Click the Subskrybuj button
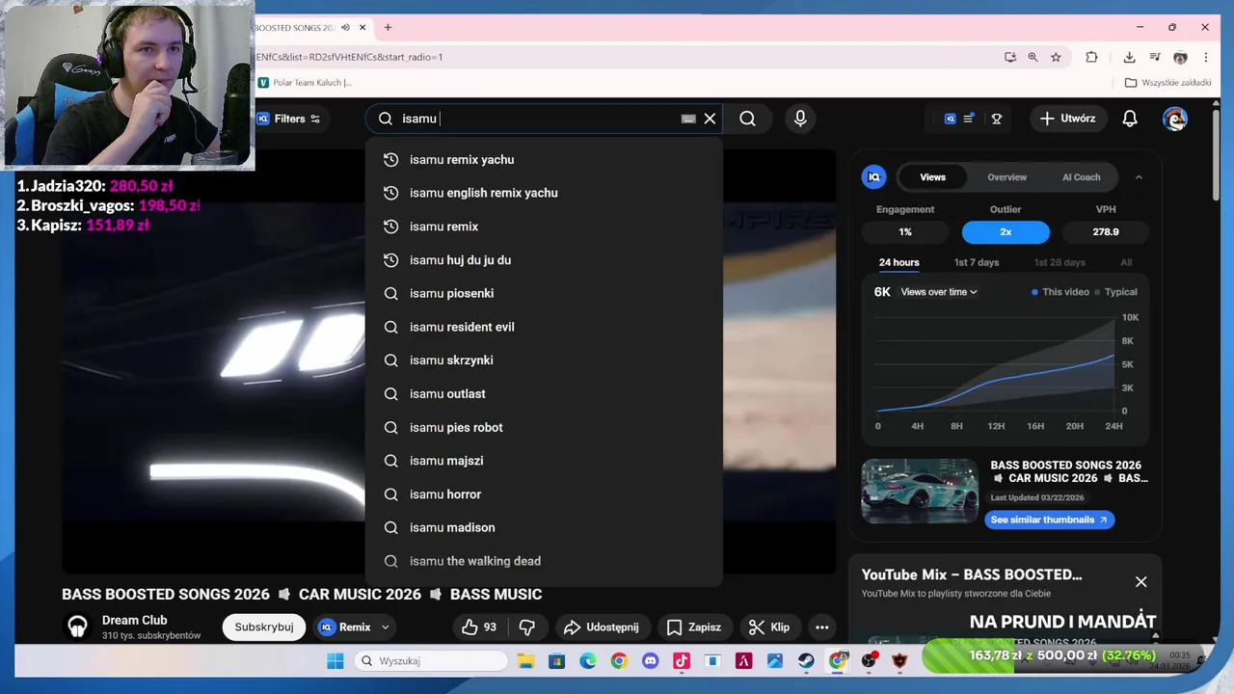This screenshot has height=694, width=1234. [x=264, y=627]
